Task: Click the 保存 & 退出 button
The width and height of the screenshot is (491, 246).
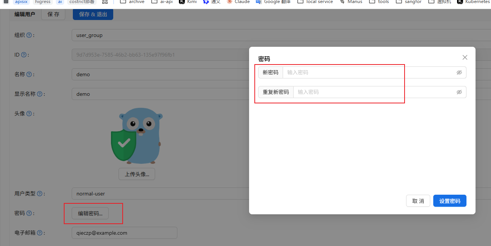Action: point(93,14)
